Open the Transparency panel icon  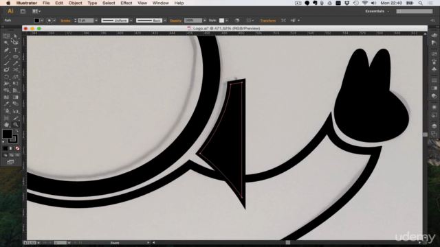[434, 96]
